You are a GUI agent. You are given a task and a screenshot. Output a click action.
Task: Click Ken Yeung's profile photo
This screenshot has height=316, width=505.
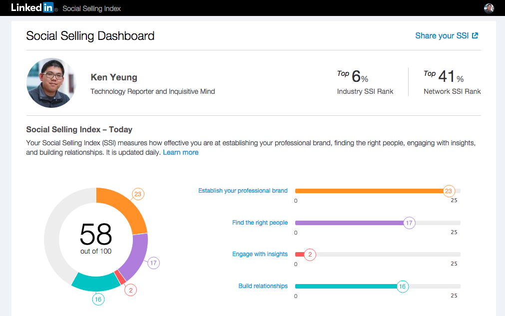[x=51, y=83]
